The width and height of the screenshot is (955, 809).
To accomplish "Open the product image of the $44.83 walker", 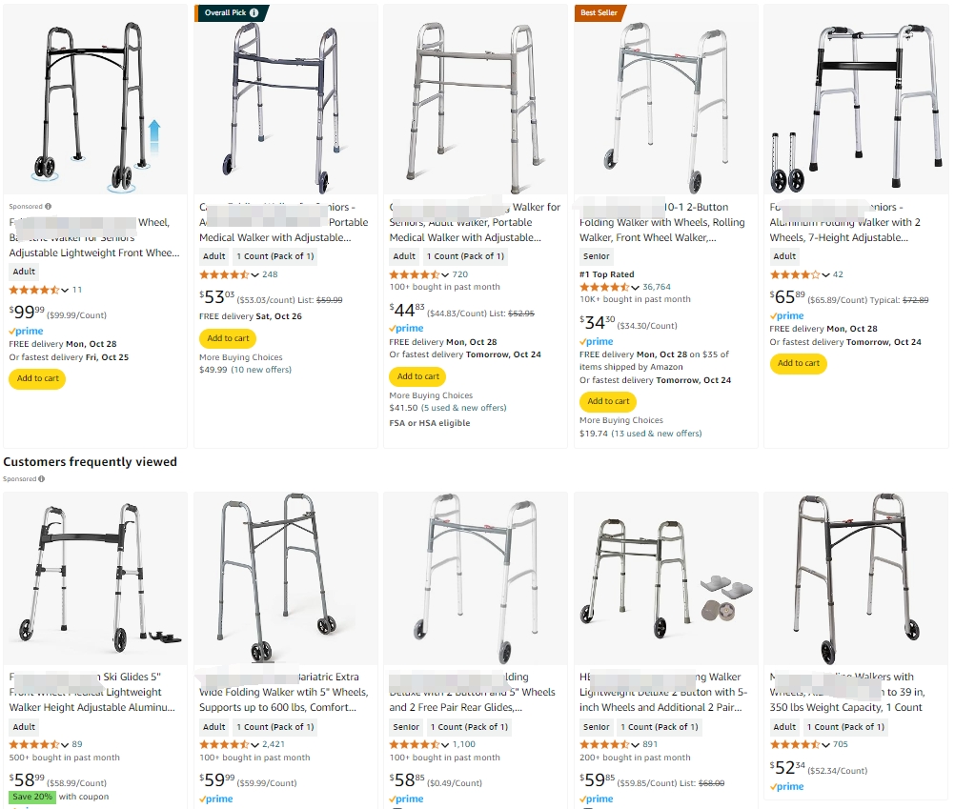I will click(475, 99).
